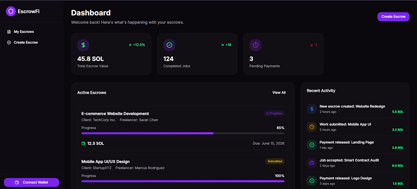
Task: Click the View All link in Active Escrows
Action: click(x=279, y=93)
